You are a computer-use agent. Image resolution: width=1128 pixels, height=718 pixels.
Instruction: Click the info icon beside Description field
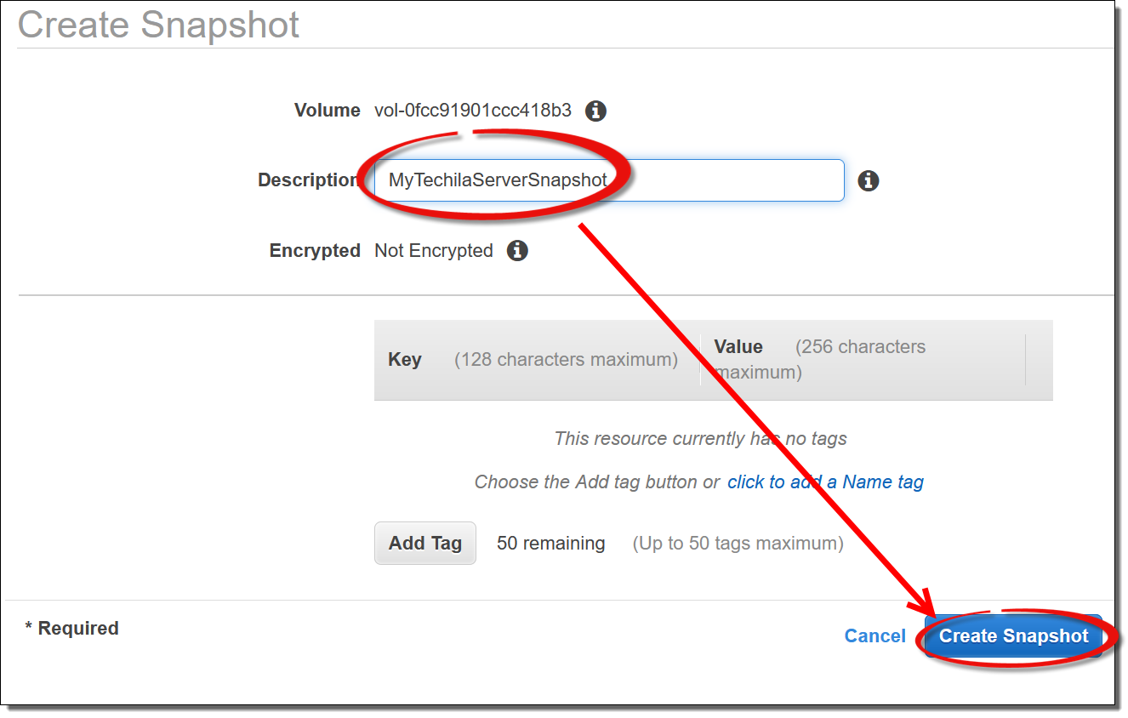(x=868, y=180)
